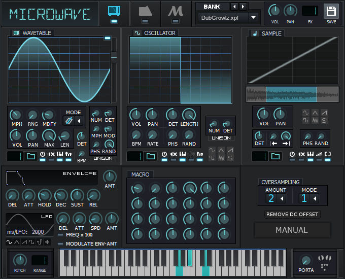Open the Sample section folder icon
The width and height of the screenshot is (345, 279).
click(275, 156)
